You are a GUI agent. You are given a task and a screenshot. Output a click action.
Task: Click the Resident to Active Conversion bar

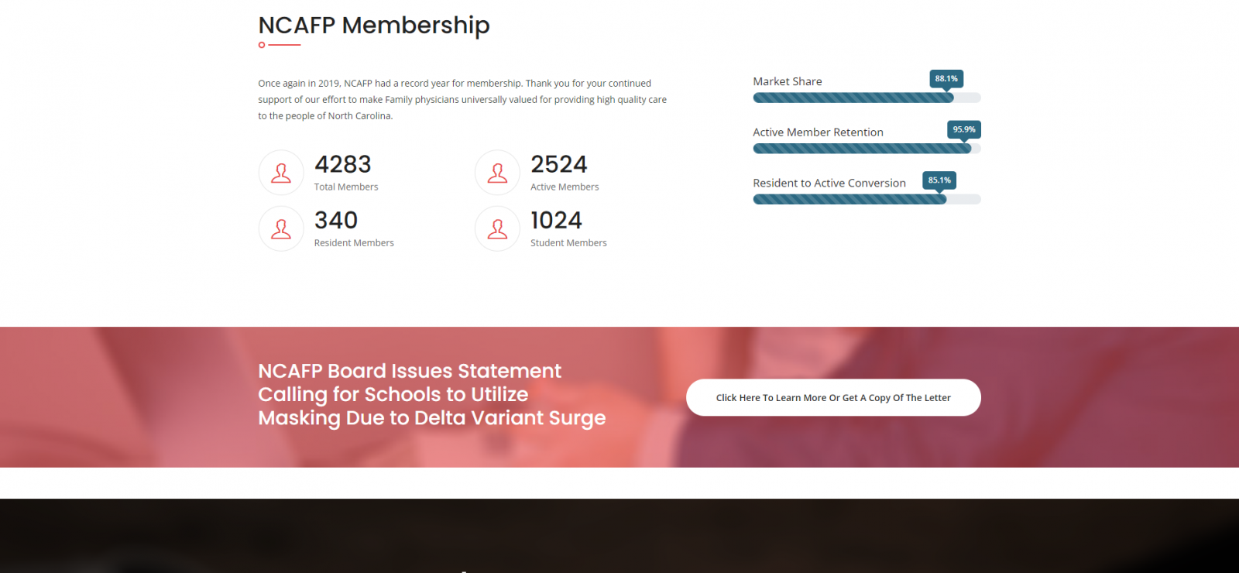(867, 199)
